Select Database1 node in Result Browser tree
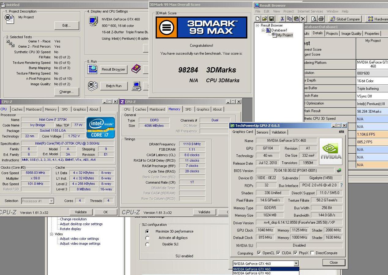The height and width of the screenshot is (275, 388). (277, 30)
